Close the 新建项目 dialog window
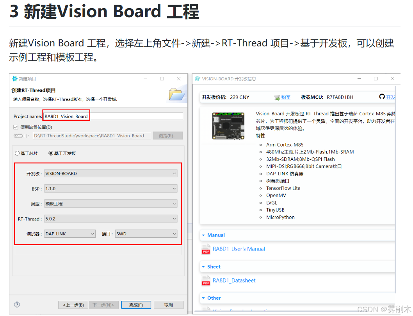This screenshot has height=316, width=413. point(179,79)
